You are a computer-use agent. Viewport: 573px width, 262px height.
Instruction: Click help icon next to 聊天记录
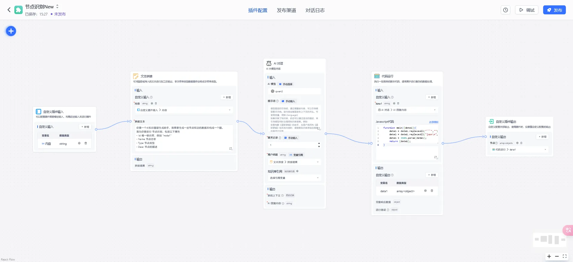pyautogui.click(x=280, y=138)
